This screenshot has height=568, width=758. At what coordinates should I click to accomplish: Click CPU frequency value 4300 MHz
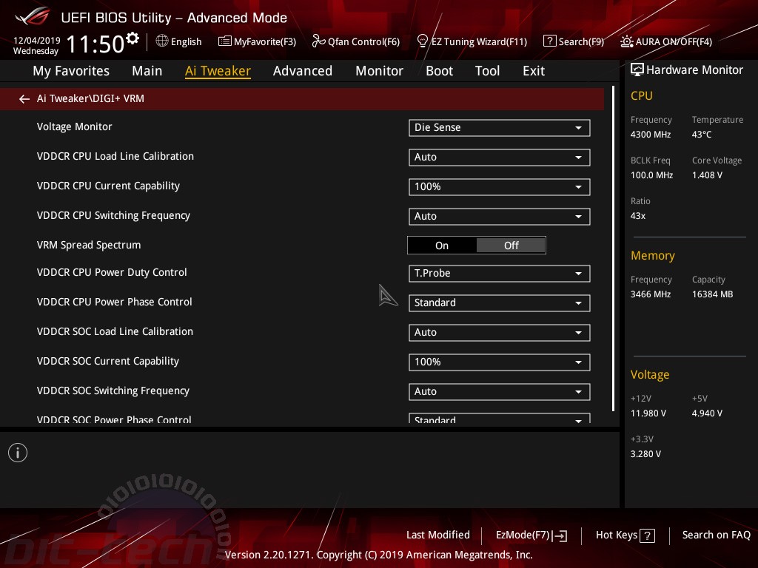650,135
